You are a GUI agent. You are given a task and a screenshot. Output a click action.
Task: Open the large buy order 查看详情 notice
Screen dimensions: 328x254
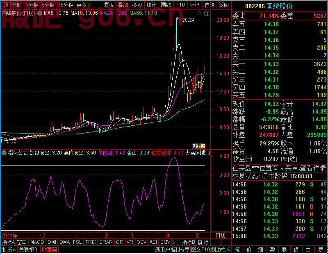tap(279, 168)
